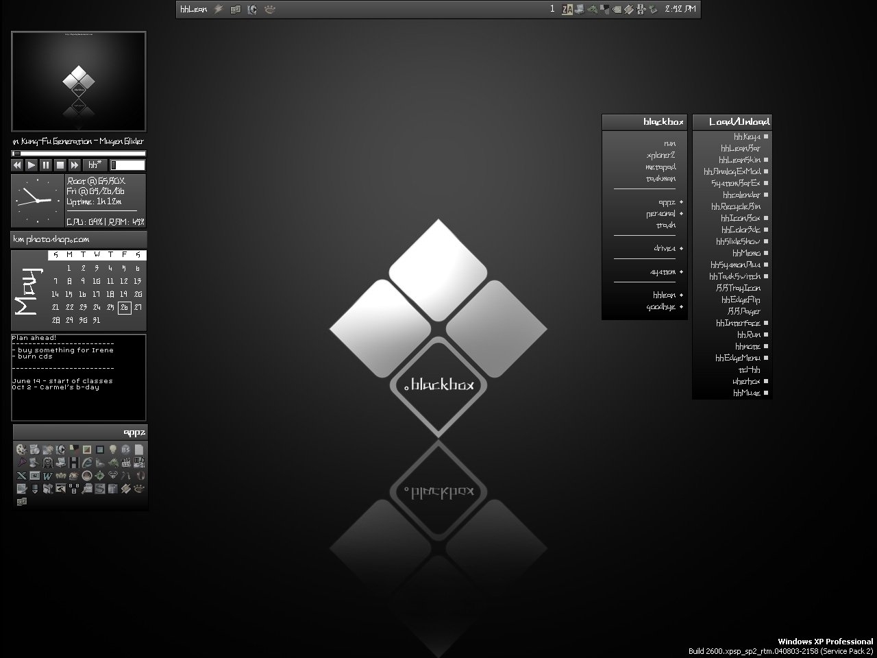This screenshot has height=658, width=877.
Task: Select May 1 on the calendar
Action: click(69, 269)
